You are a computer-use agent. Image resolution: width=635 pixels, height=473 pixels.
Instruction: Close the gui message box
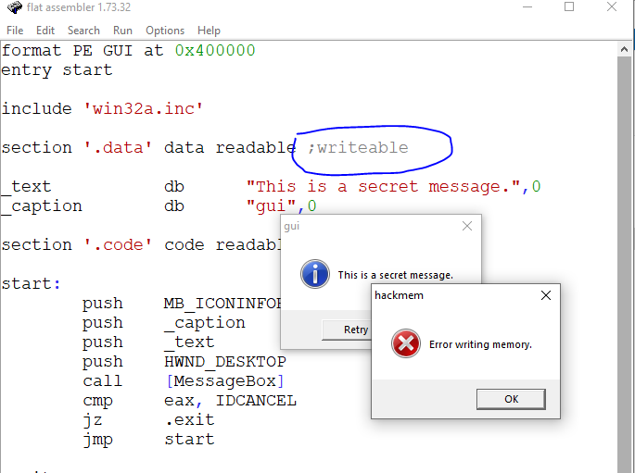point(467,226)
